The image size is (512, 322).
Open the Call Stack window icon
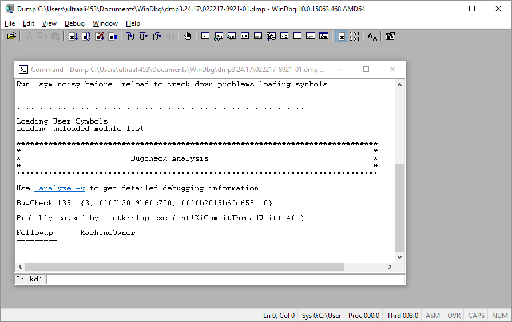(271, 36)
